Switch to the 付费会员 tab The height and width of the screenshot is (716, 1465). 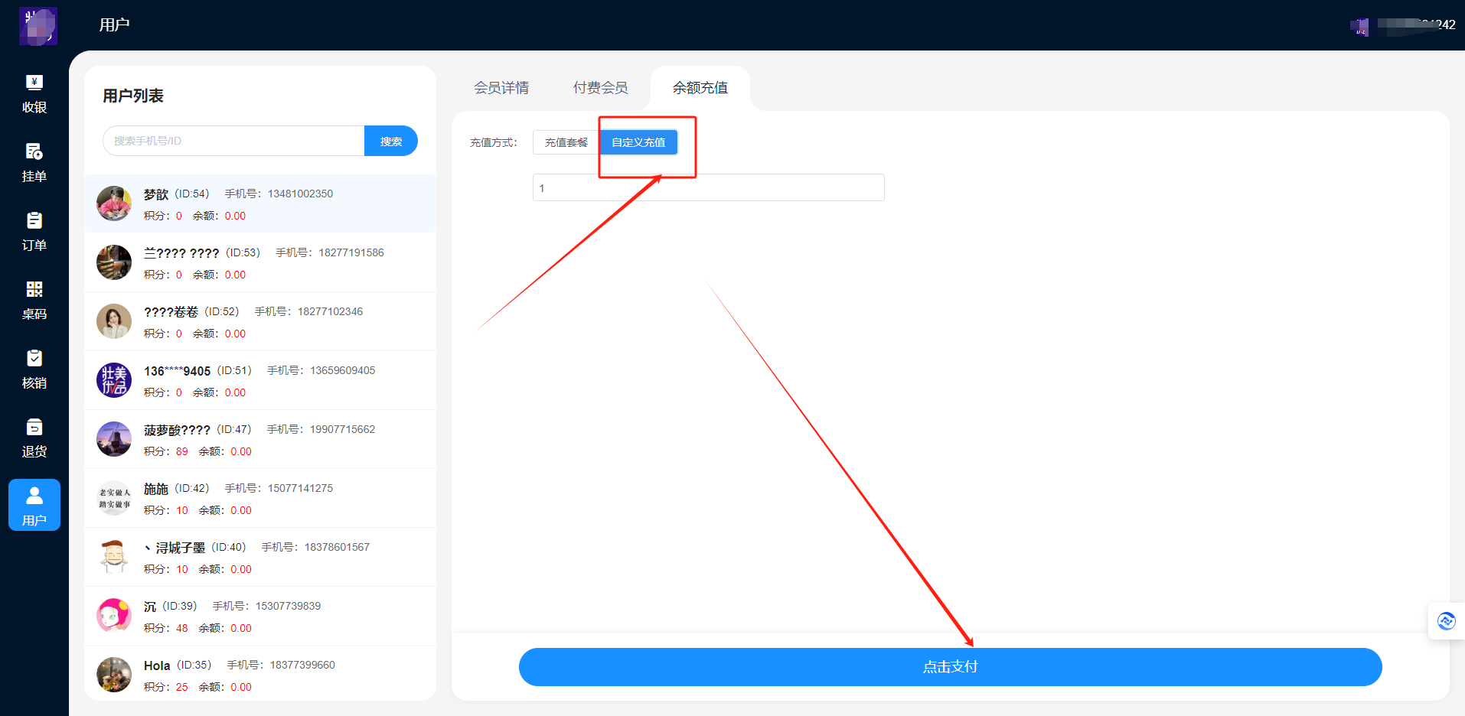601,88
